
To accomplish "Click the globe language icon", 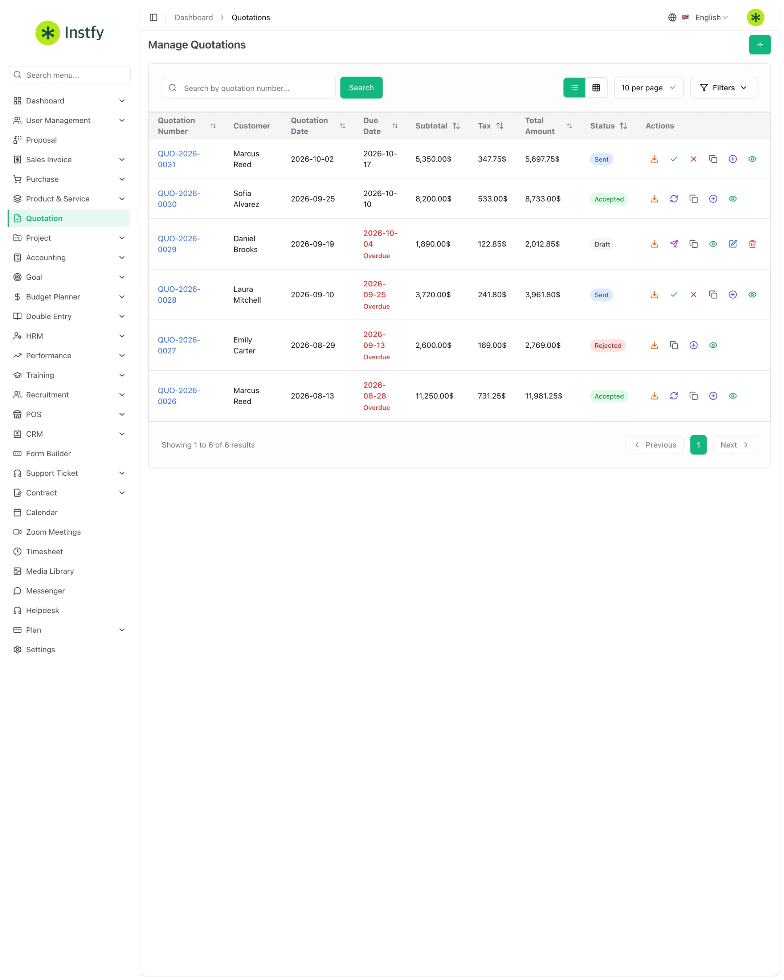I will [672, 17].
